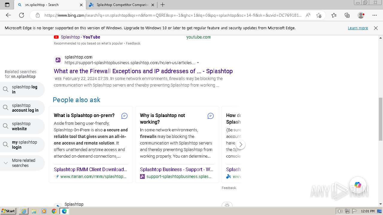Open the Windows Start menu

point(8,211)
